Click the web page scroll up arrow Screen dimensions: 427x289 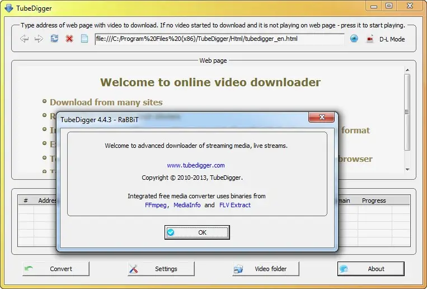click(407, 70)
